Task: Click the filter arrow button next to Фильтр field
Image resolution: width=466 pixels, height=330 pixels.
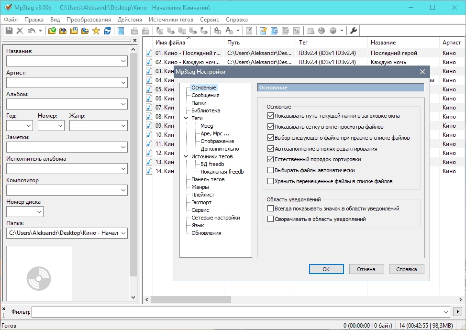Action: (x=457, y=312)
